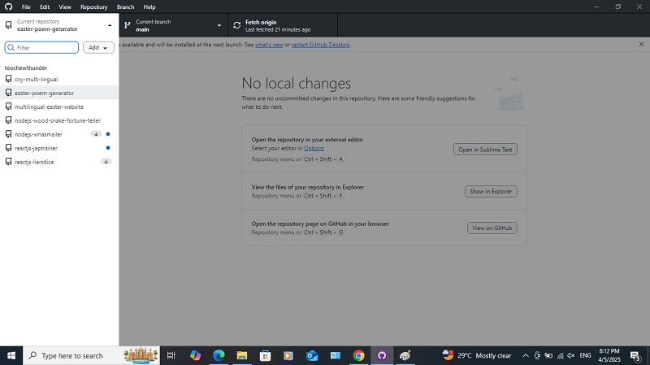Click the weather widget showing 29°C

[477, 355]
